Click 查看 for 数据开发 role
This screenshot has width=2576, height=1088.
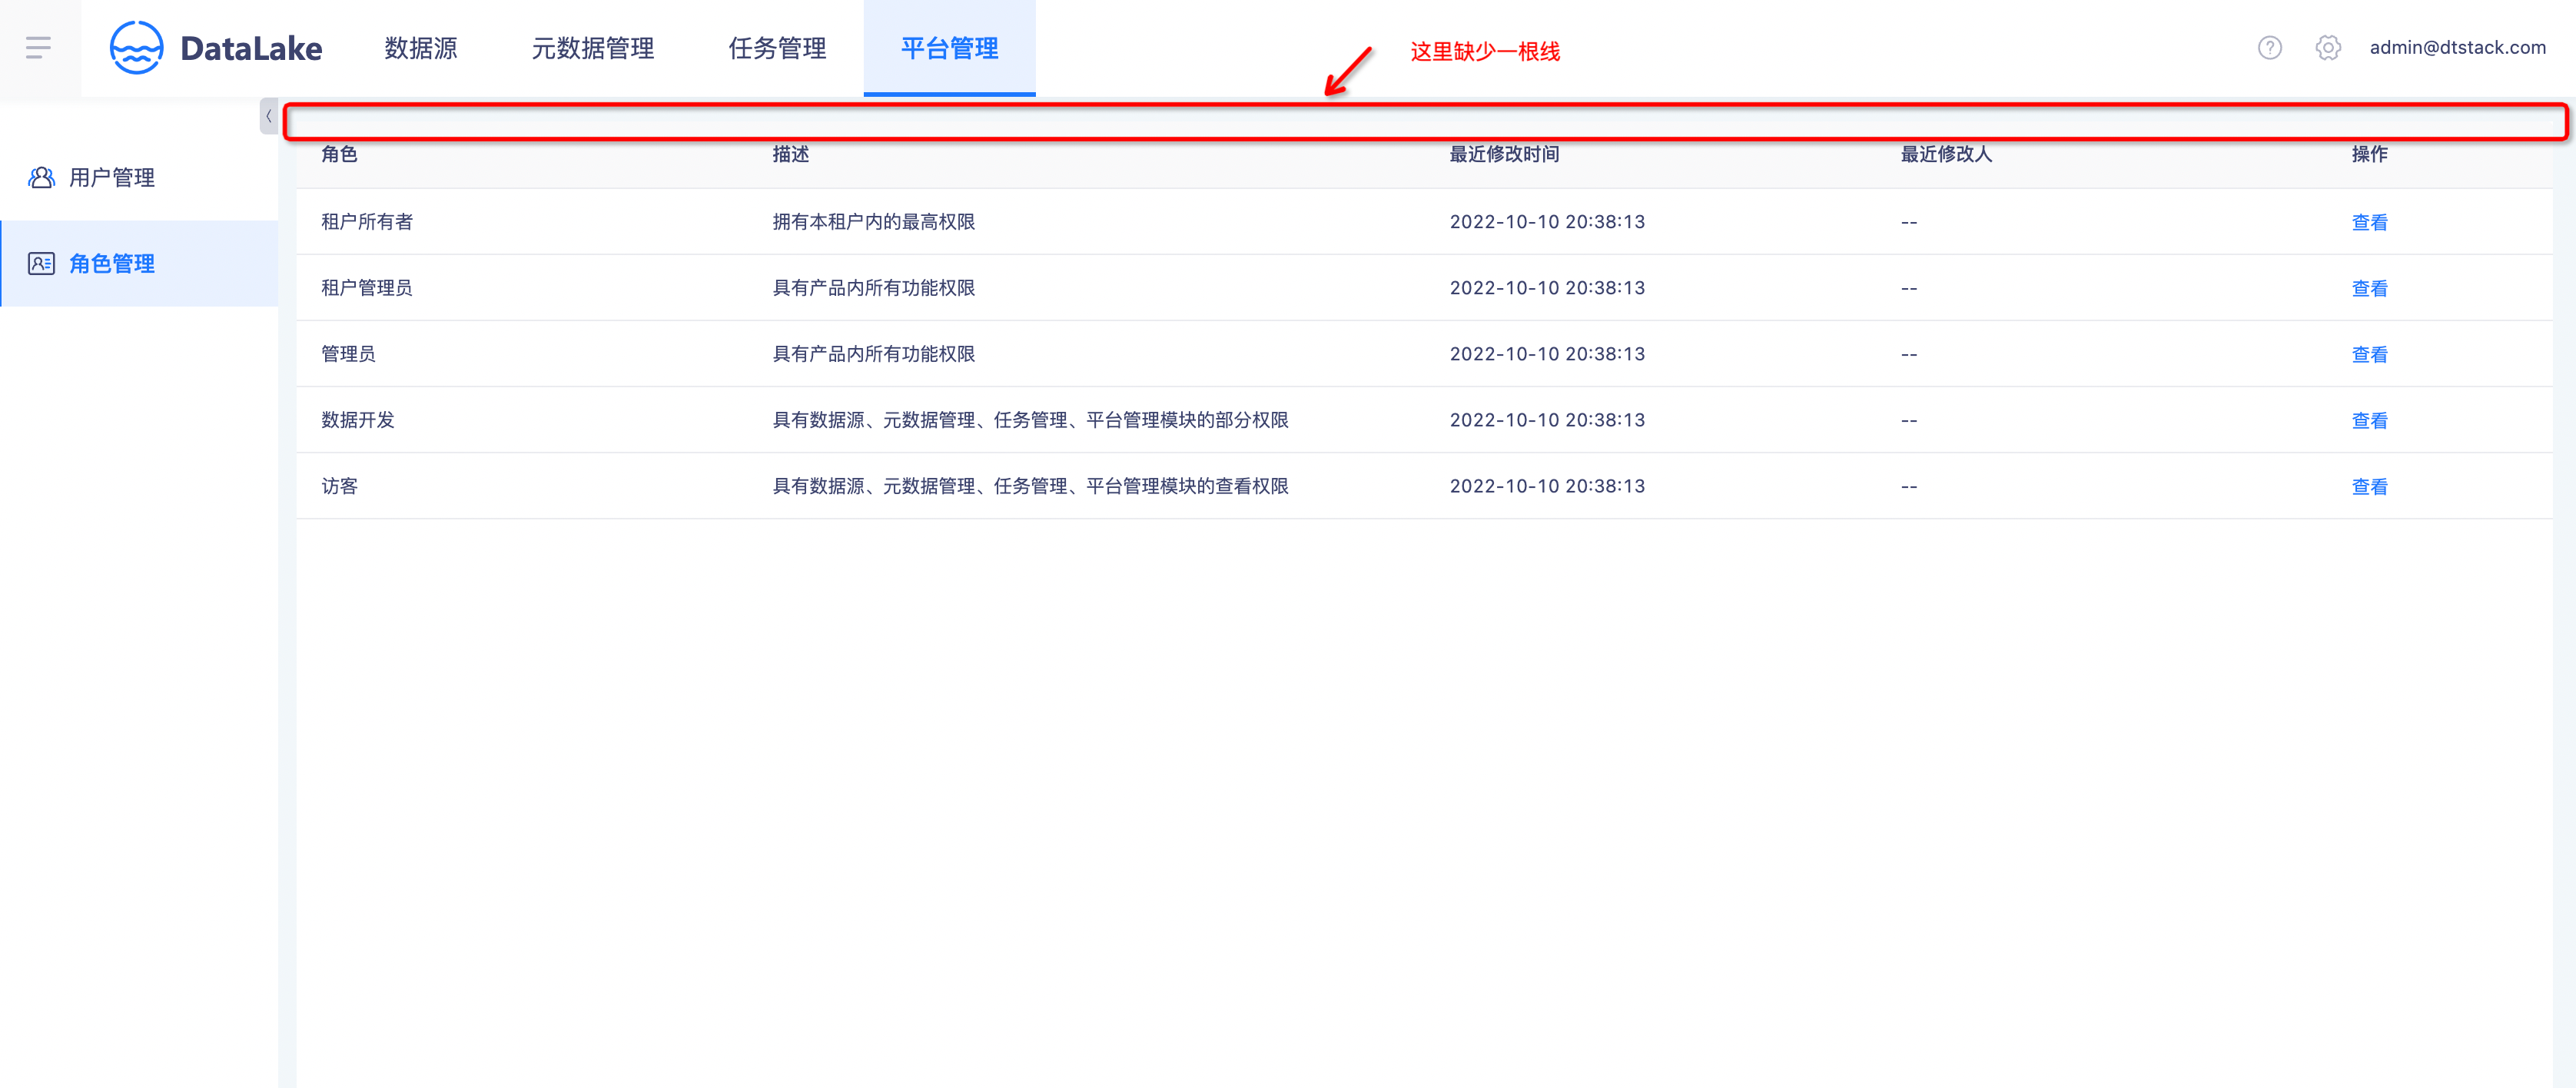[2370, 419]
